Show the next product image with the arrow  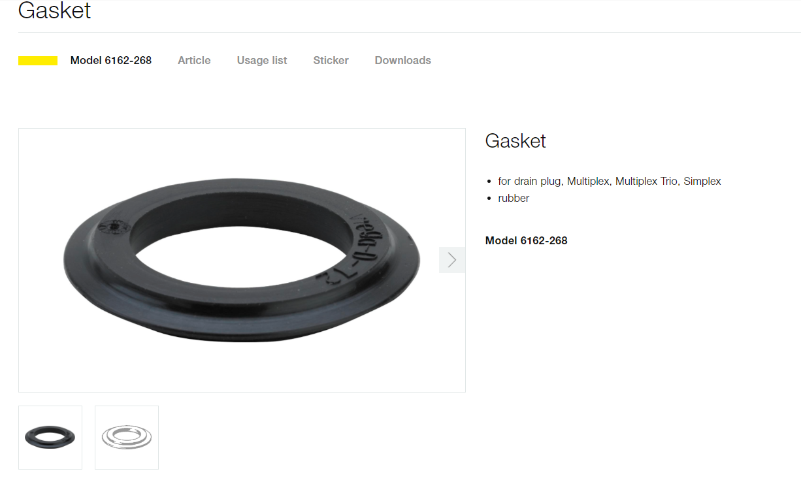pyautogui.click(x=452, y=260)
